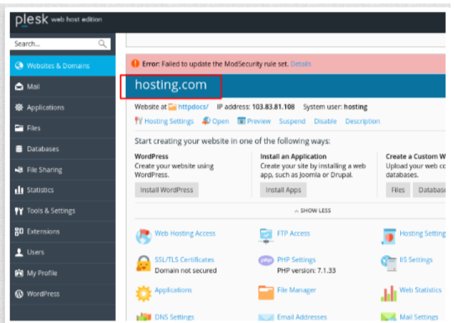The image size is (455, 323).
Task: Click the Web Hosting Access globe icon
Action: (x=144, y=236)
